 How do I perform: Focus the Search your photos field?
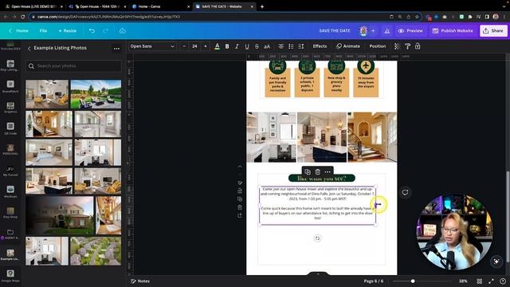coord(73,66)
